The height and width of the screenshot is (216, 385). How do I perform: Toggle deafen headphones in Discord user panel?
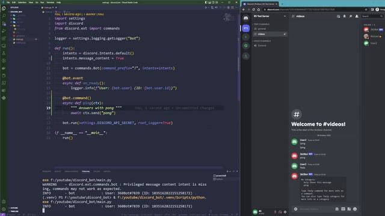point(280,212)
